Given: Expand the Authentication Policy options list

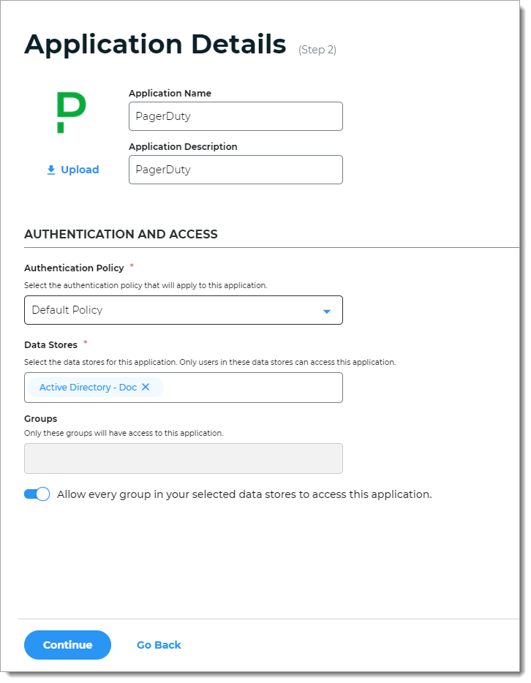Looking at the screenshot, I should pos(183,310).
